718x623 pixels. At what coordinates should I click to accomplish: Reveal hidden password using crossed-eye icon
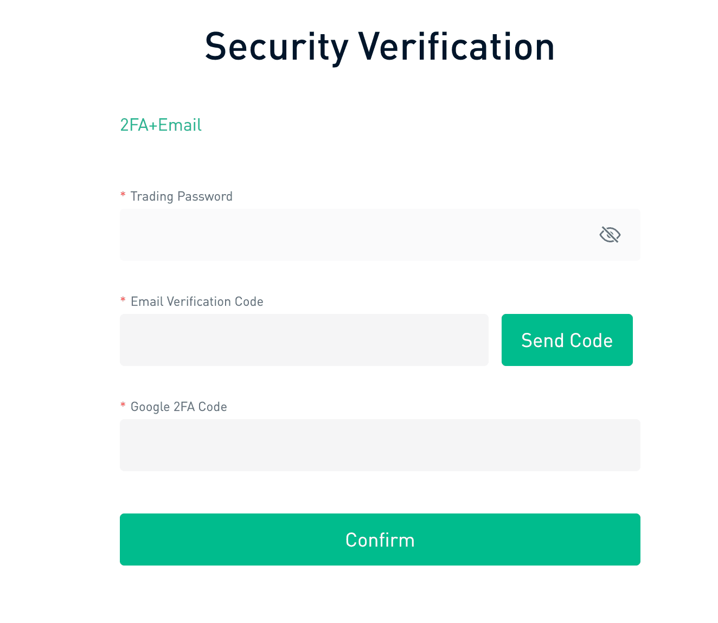610,235
